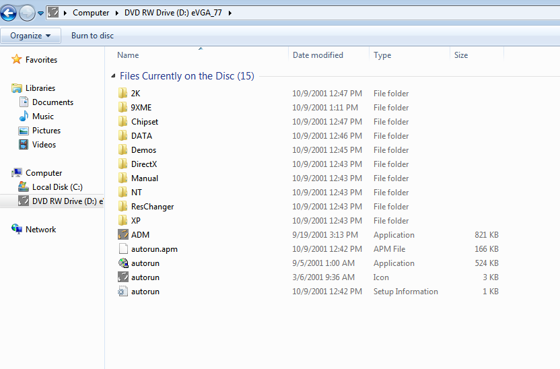Click the Documents library icon
This screenshot has height=369, width=560.
pos(24,102)
